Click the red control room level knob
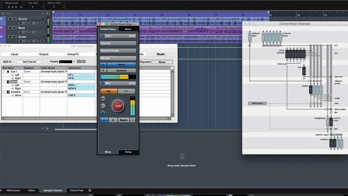This screenshot has width=348, height=196. tap(118, 106)
